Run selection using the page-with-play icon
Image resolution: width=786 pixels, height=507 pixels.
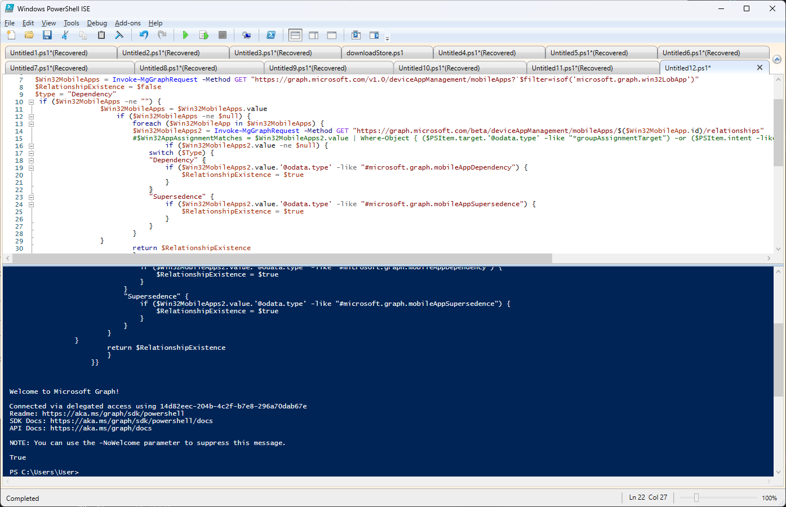(204, 35)
